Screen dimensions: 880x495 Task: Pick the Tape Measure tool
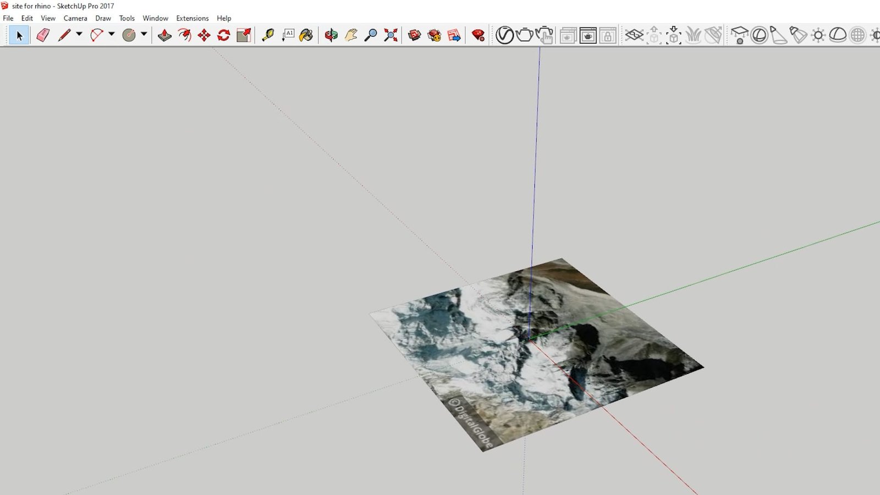pos(268,35)
